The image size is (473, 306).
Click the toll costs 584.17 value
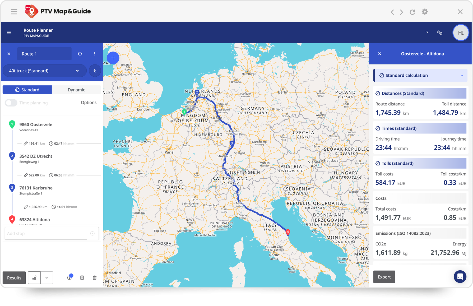pyautogui.click(x=385, y=183)
